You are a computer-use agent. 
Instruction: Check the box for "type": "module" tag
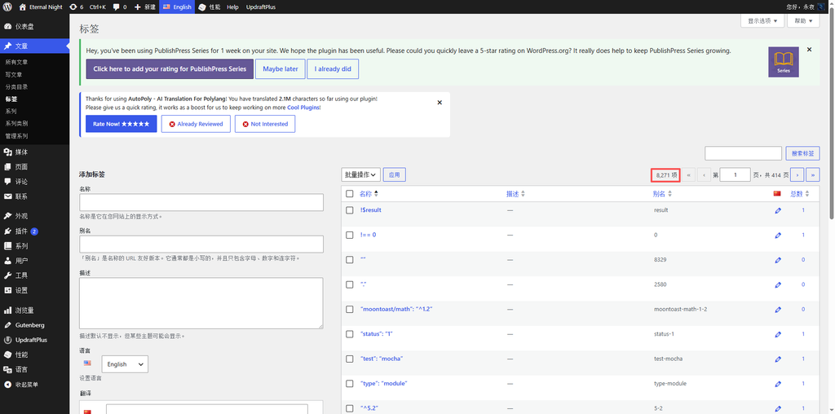click(349, 384)
